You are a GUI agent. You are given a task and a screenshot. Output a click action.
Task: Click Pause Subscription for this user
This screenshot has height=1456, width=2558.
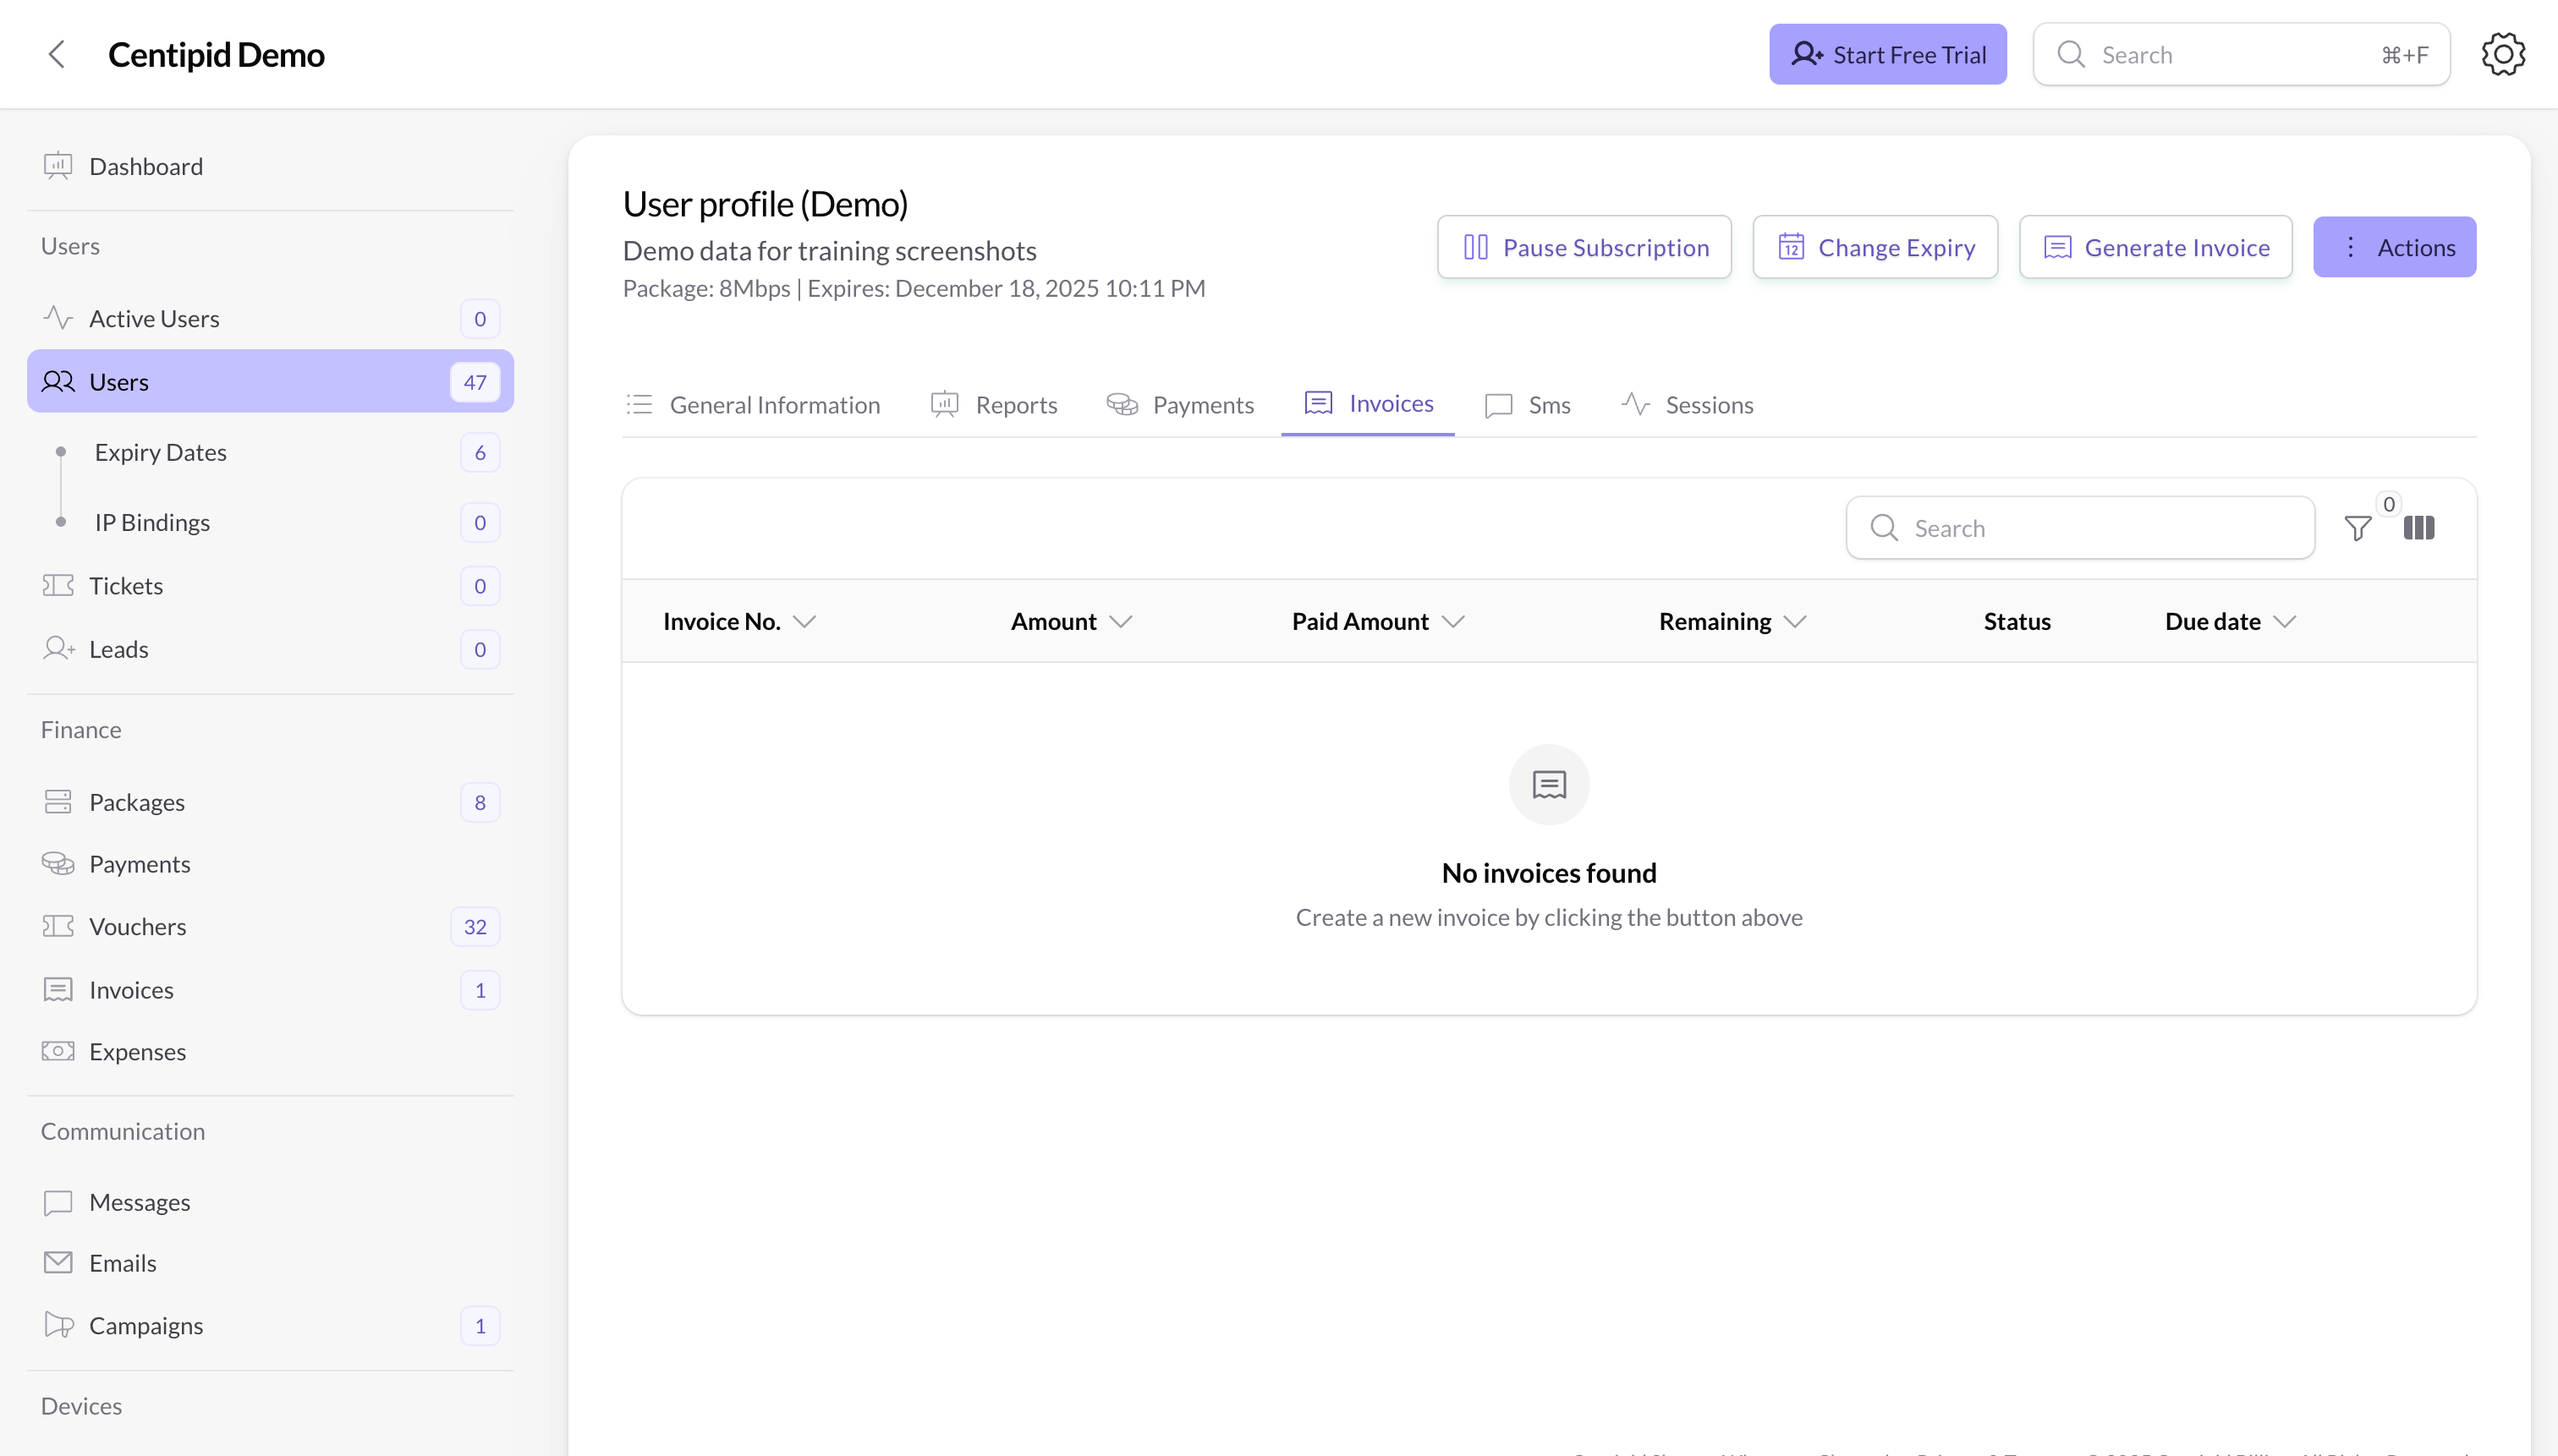click(x=1584, y=246)
